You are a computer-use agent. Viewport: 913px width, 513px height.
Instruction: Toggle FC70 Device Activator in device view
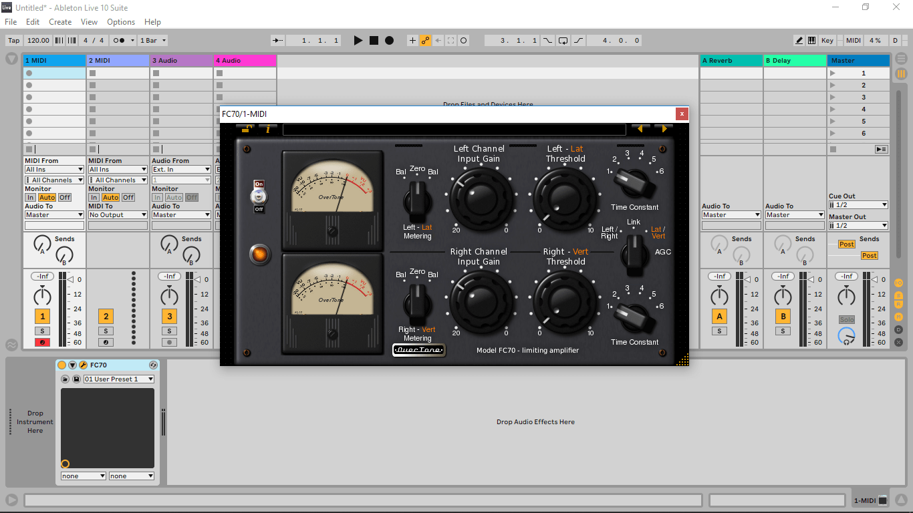[x=62, y=365]
